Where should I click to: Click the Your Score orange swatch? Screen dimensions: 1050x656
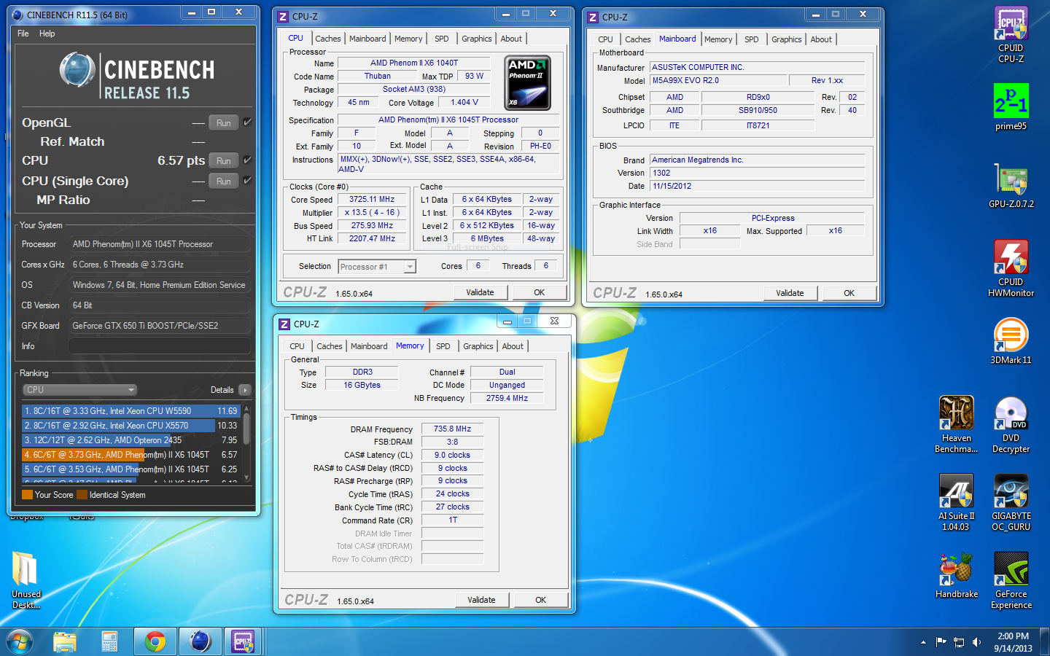(x=27, y=495)
